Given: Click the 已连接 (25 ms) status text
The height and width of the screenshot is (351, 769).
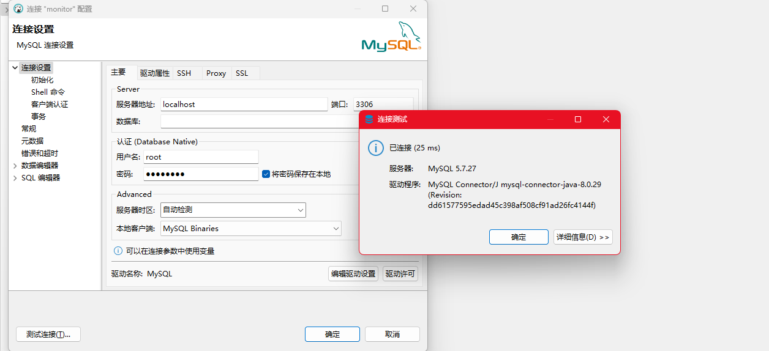Looking at the screenshot, I should point(415,148).
